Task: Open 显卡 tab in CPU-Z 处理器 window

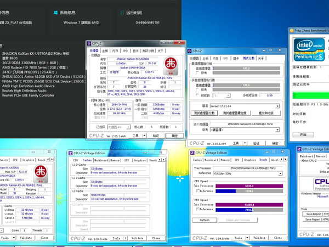Action: (x=135, y=51)
